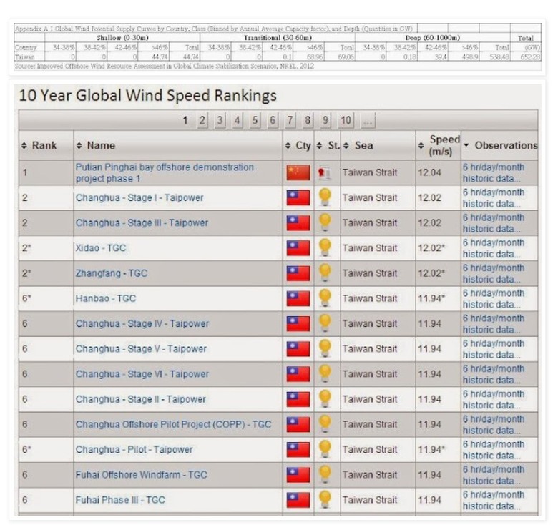Click the flag in Changhua Stage V row
The width and height of the screenshot is (558, 525).
pyautogui.click(x=298, y=349)
